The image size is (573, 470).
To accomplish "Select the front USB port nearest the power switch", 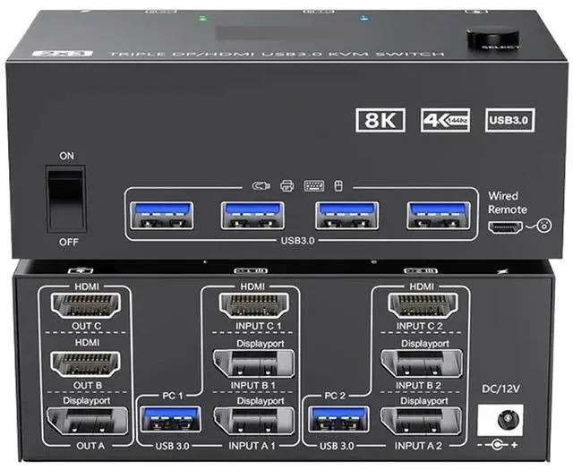I will pyautogui.click(x=162, y=216).
